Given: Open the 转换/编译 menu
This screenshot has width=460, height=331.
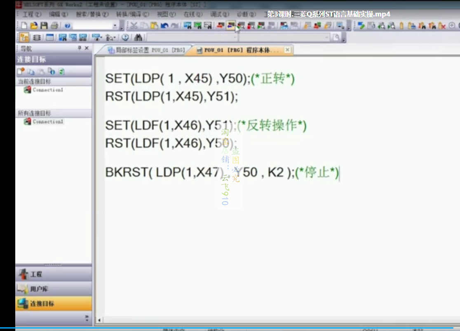Looking at the screenshot, I should (x=133, y=14).
